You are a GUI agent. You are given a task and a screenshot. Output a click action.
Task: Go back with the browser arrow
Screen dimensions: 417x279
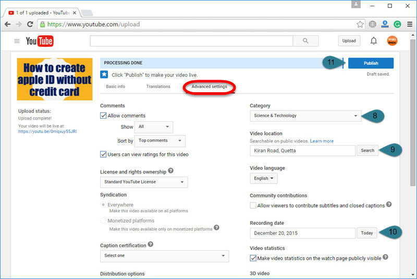(7, 24)
